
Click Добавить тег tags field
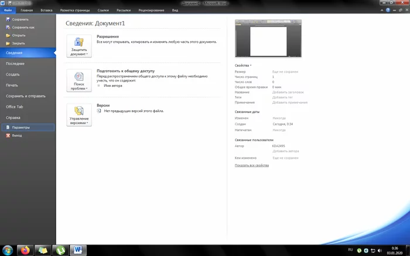pyautogui.click(x=282, y=97)
